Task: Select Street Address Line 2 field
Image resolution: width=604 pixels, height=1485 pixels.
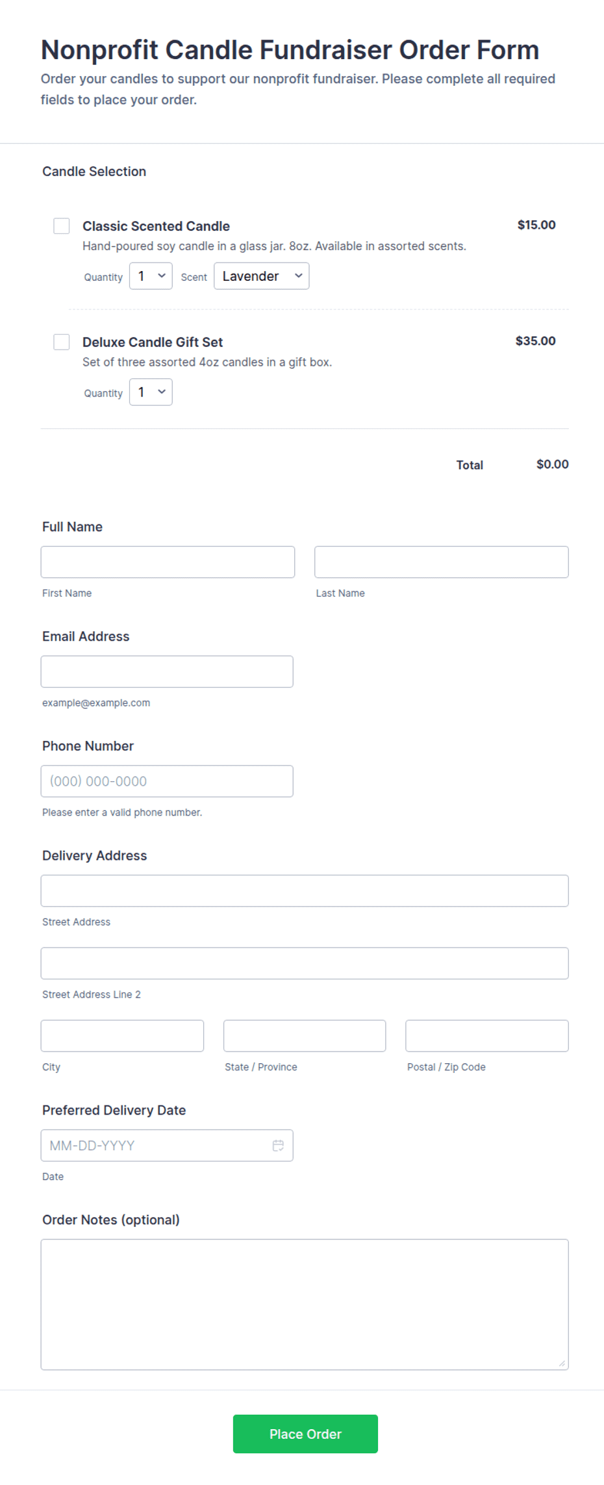Action: pyautogui.click(x=305, y=963)
